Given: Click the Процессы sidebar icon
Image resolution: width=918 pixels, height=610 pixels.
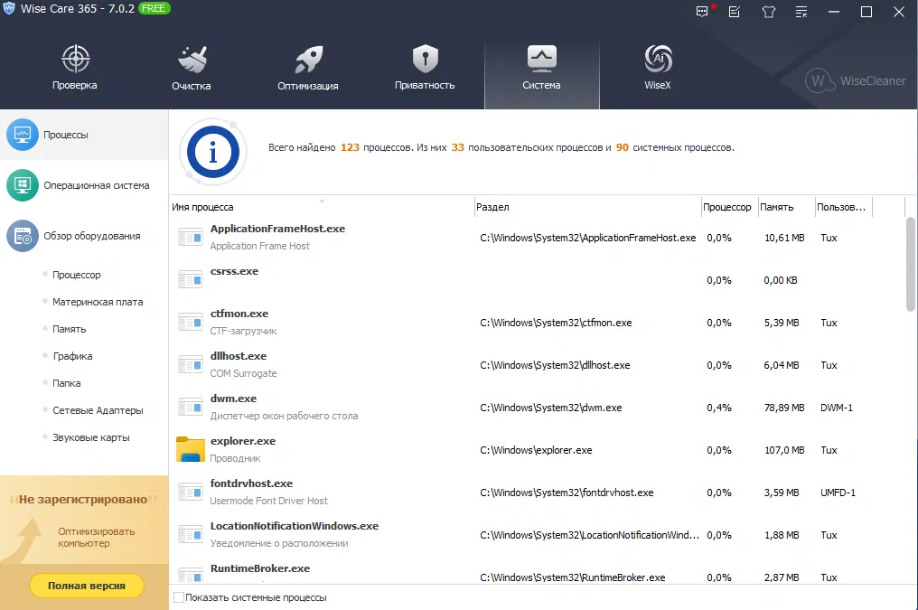Looking at the screenshot, I should click(x=23, y=134).
